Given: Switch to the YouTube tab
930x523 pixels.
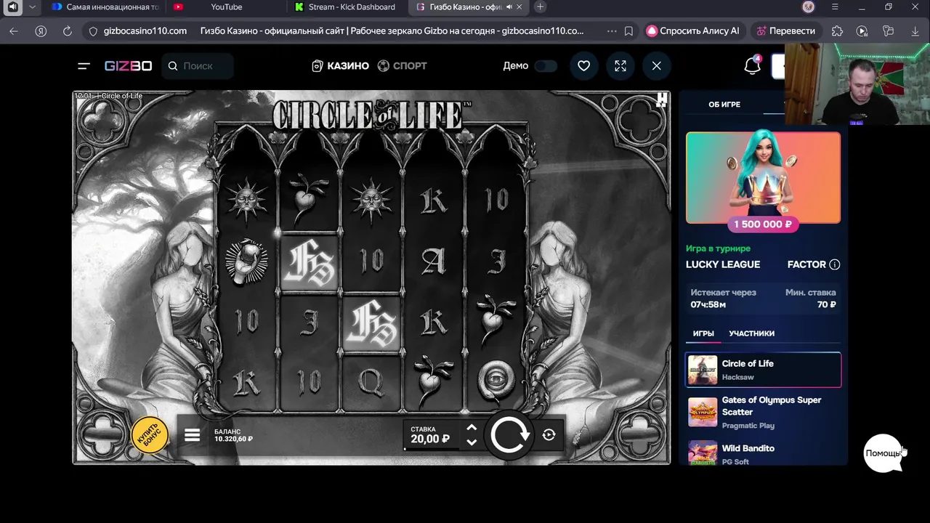Looking at the screenshot, I should coord(226,7).
